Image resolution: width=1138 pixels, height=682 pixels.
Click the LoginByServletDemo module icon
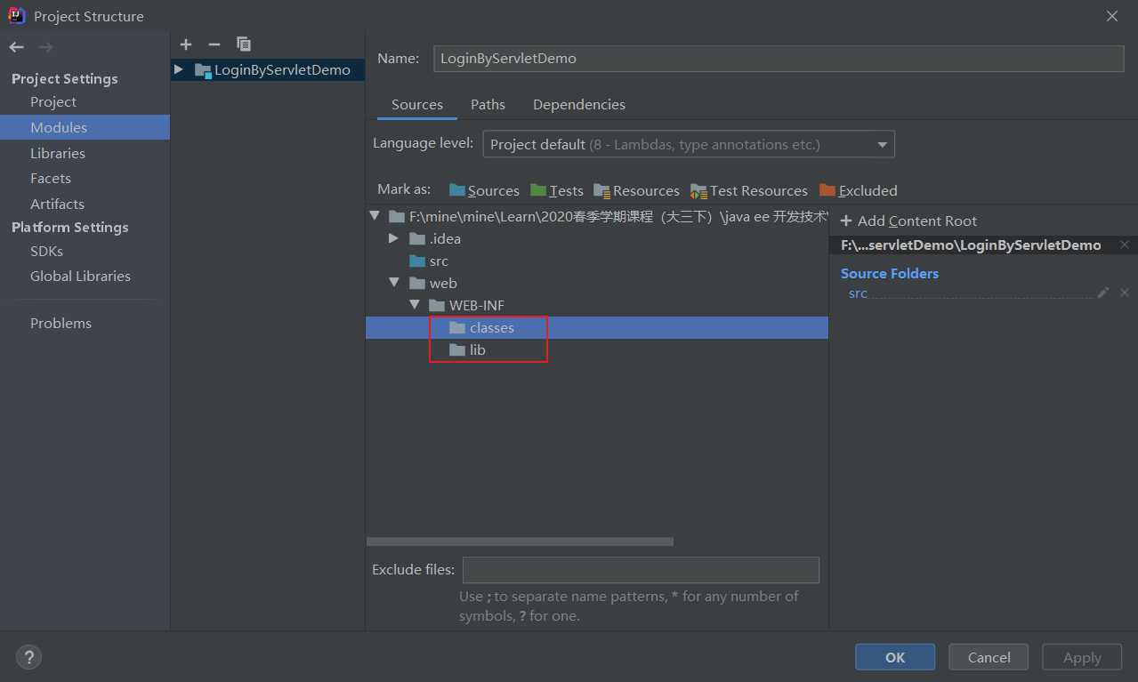tap(203, 70)
